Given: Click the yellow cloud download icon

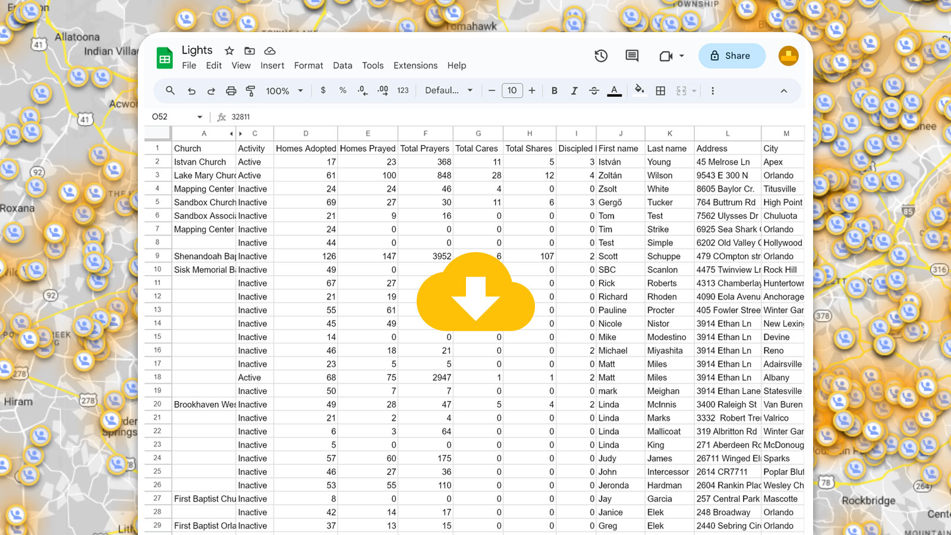Looking at the screenshot, I should pyautogui.click(x=475, y=292).
